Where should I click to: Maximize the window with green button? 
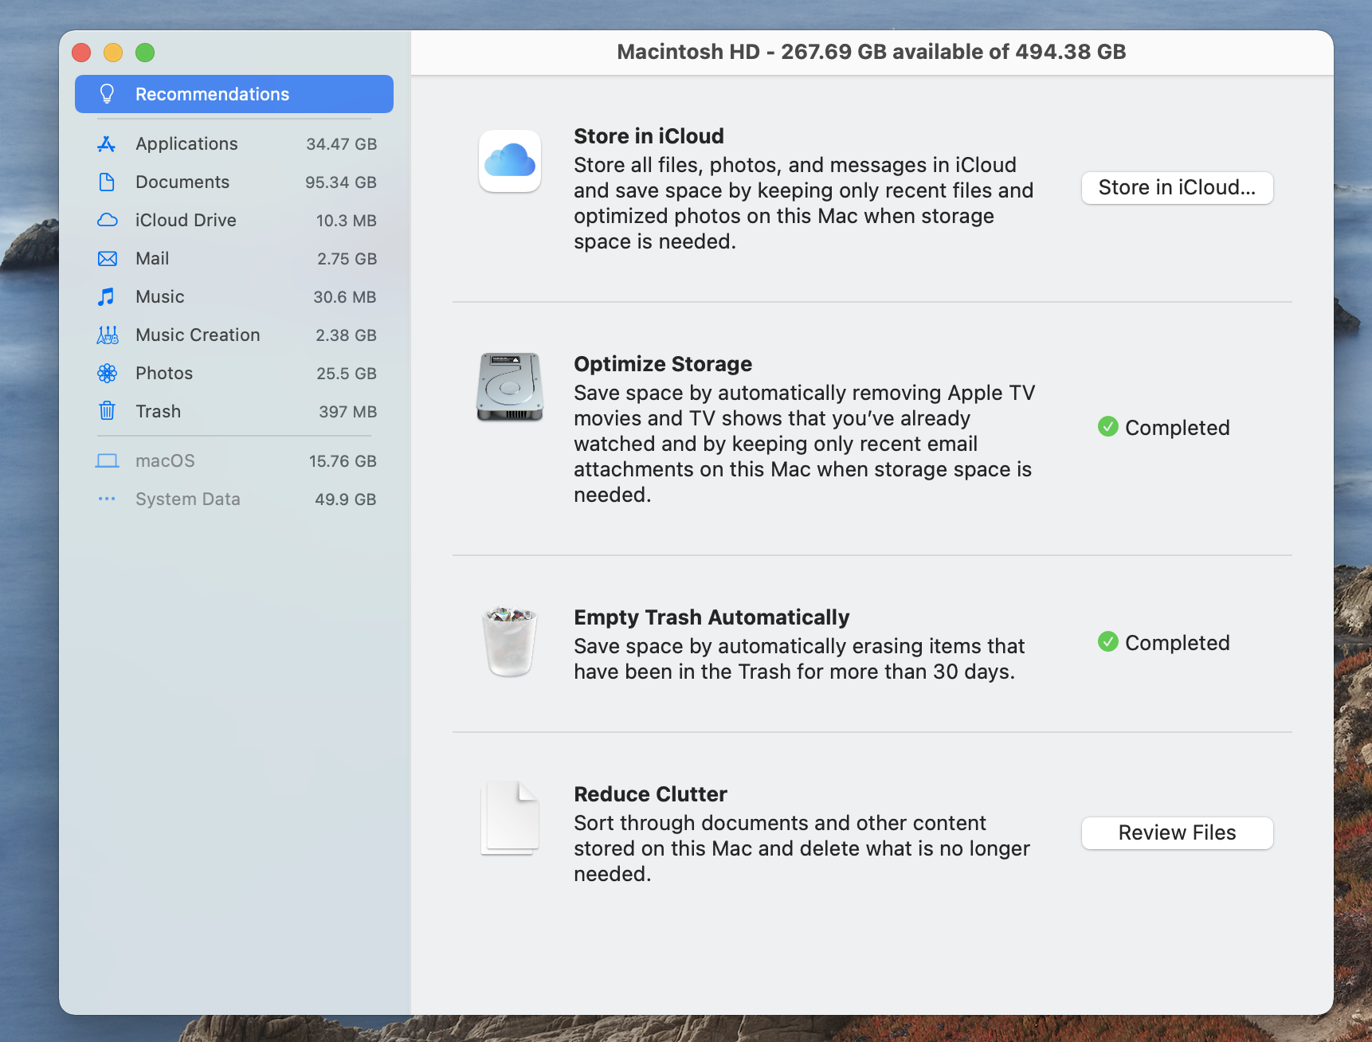(x=145, y=53)
